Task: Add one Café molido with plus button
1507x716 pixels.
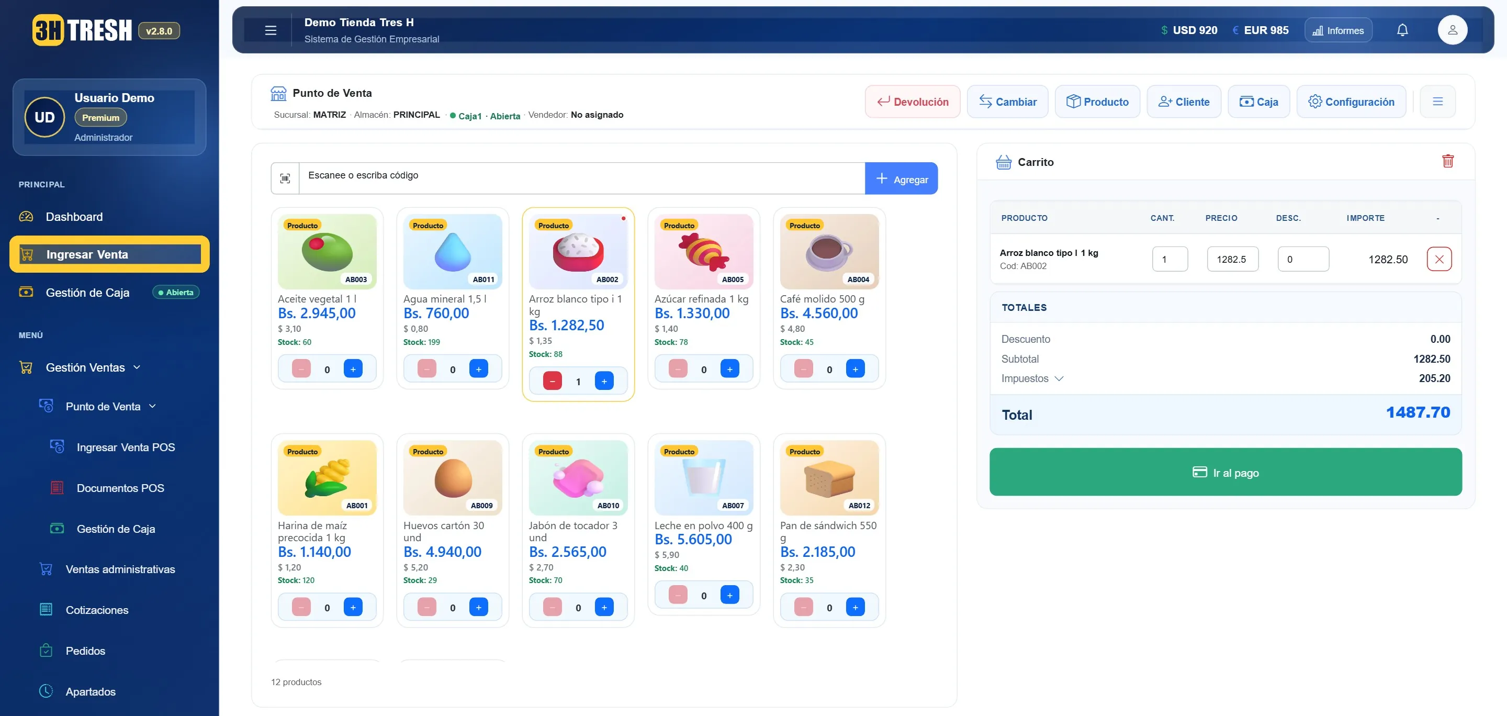Action: pos(854,369)
